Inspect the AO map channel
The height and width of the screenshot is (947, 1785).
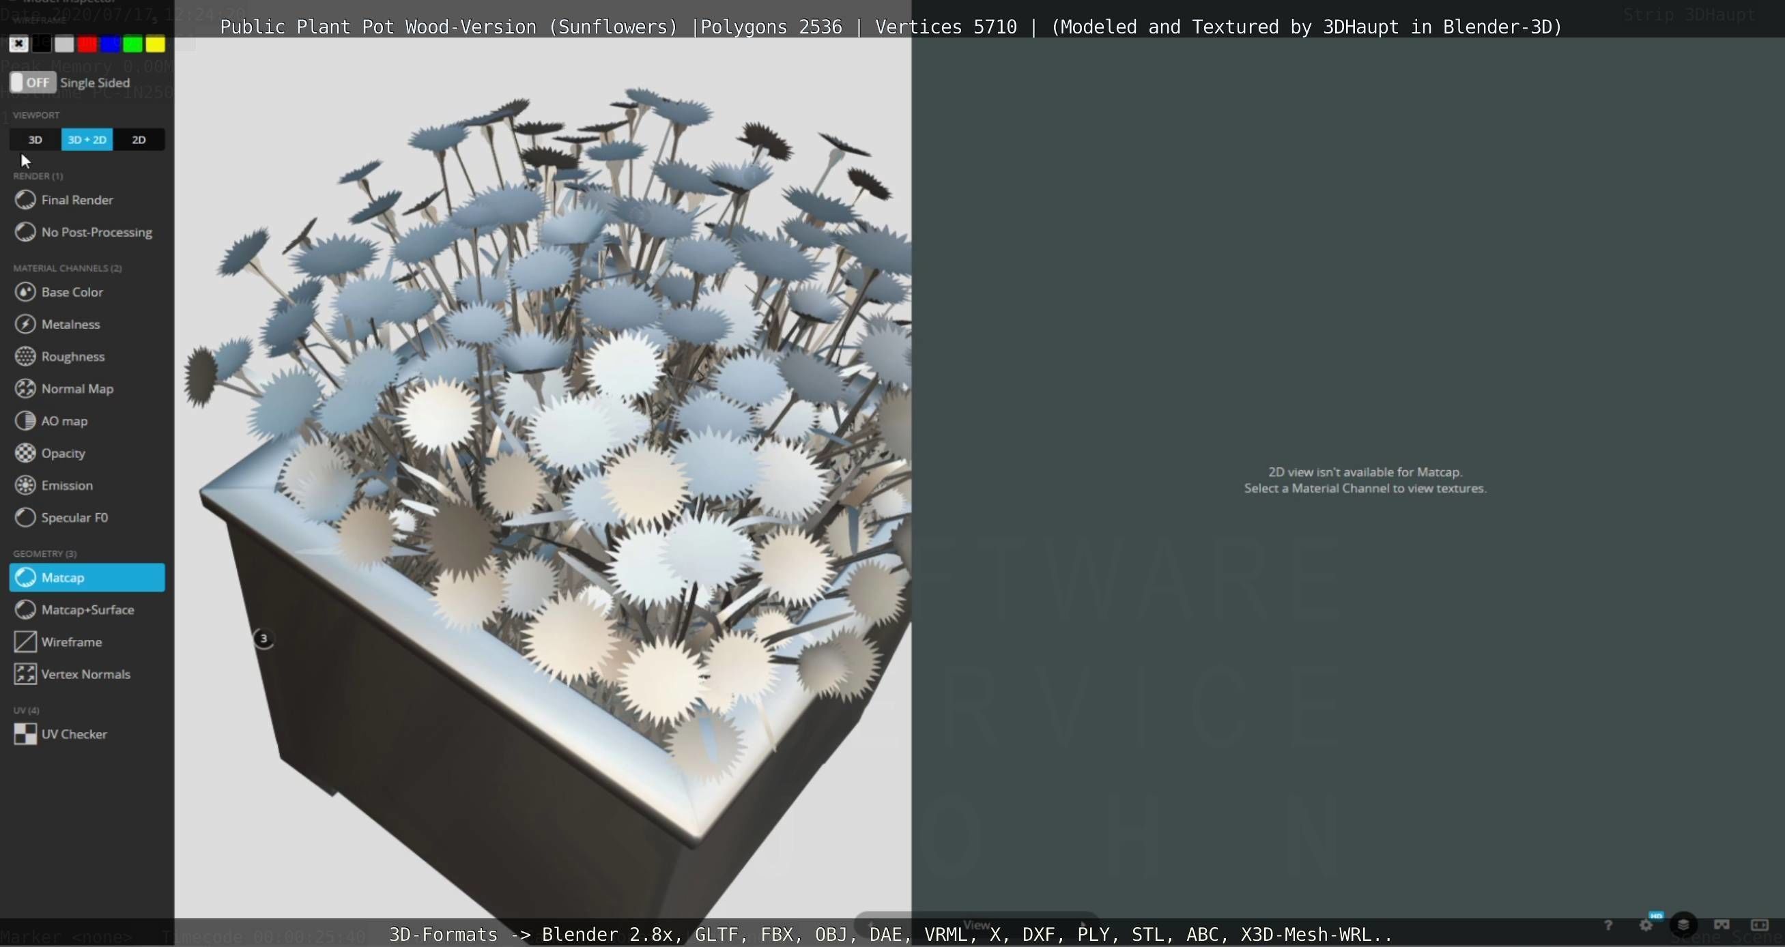coord(87,420)
